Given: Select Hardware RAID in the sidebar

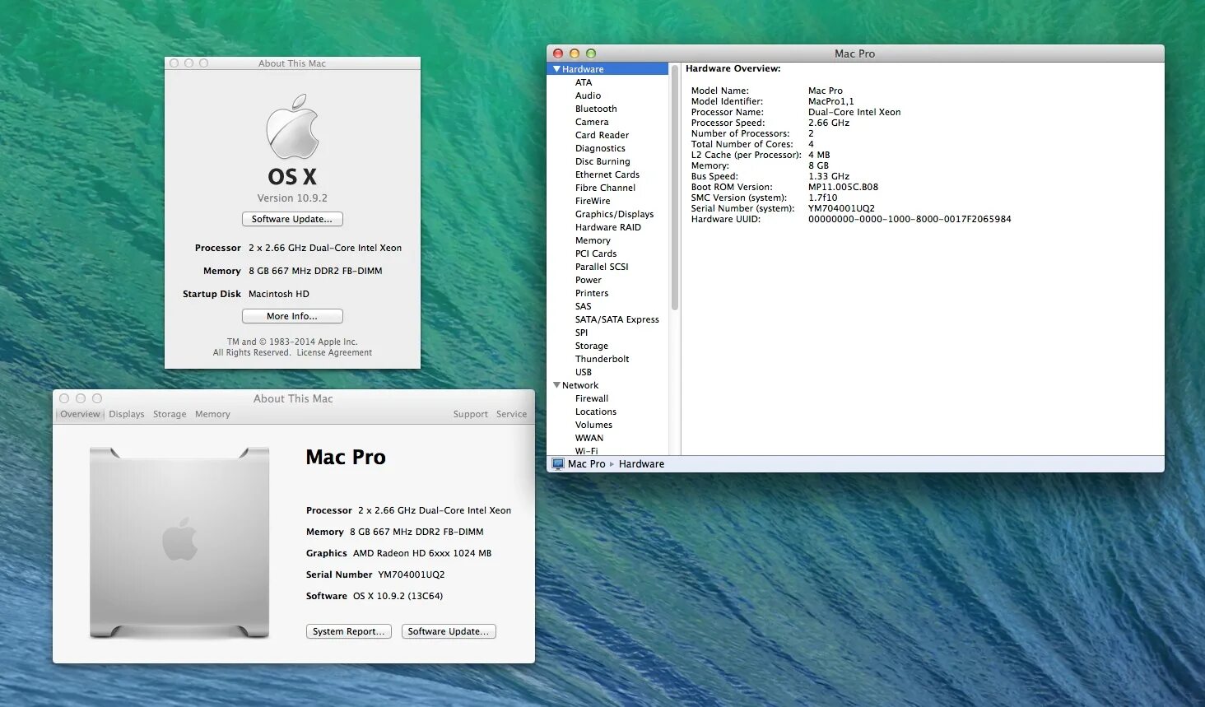Looking at the screenshot, I should [607, 227].
